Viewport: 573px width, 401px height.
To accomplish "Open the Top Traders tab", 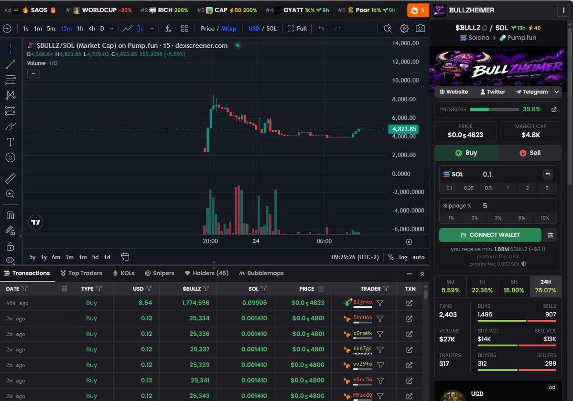I will tap(81, 273).
